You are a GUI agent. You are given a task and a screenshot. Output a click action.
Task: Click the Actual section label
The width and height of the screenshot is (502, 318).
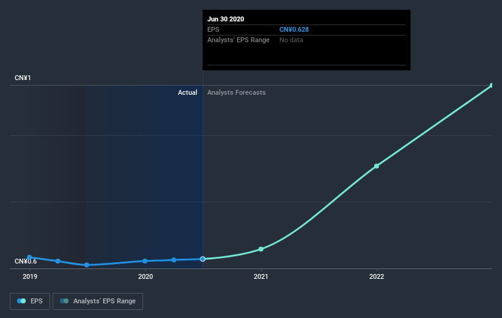(x=188, y=92)
